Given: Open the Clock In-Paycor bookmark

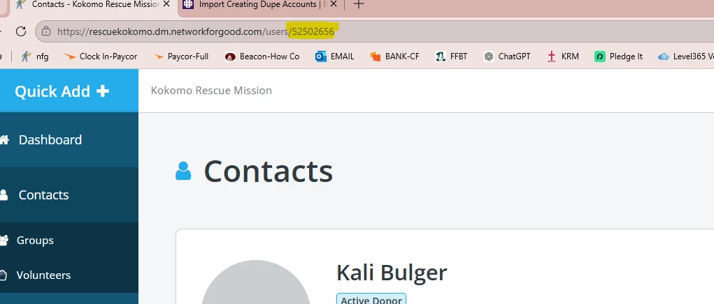Looking at the screenshot, I should tap(101, 56).
